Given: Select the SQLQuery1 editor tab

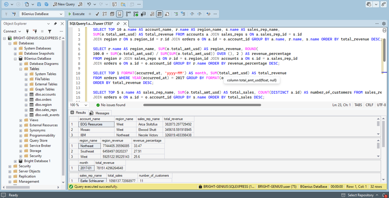Looking at the screenshot, I should click(91, 24).
